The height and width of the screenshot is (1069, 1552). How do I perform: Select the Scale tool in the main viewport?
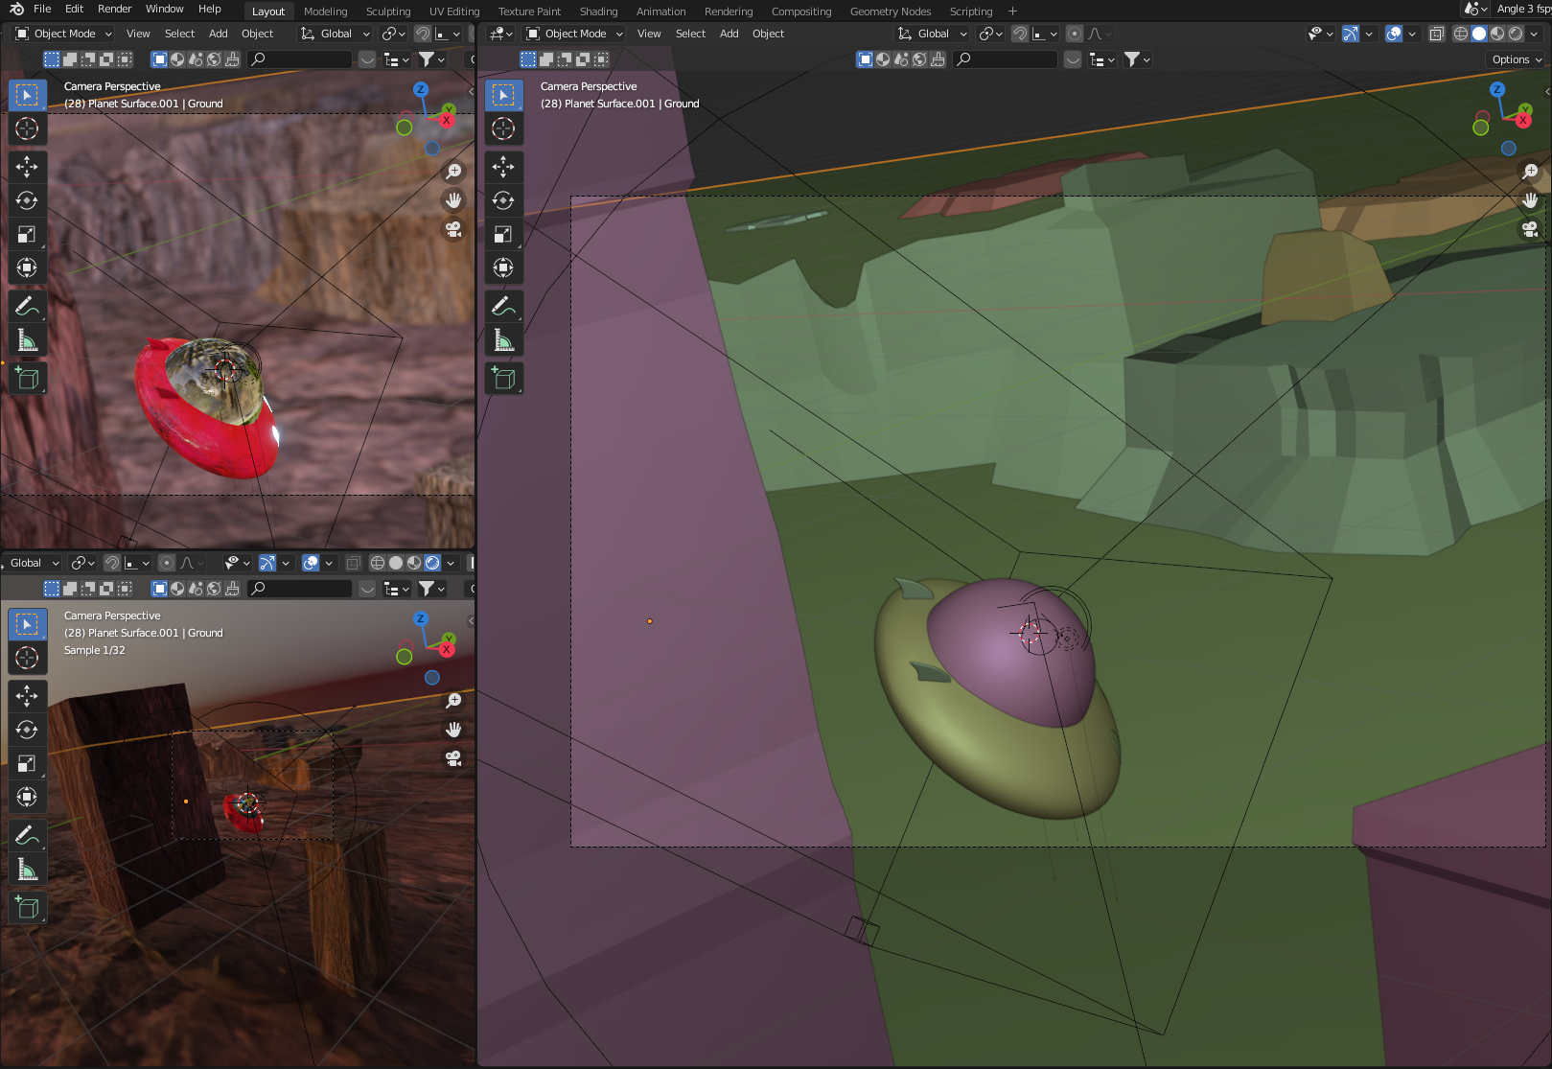[503, 234]
